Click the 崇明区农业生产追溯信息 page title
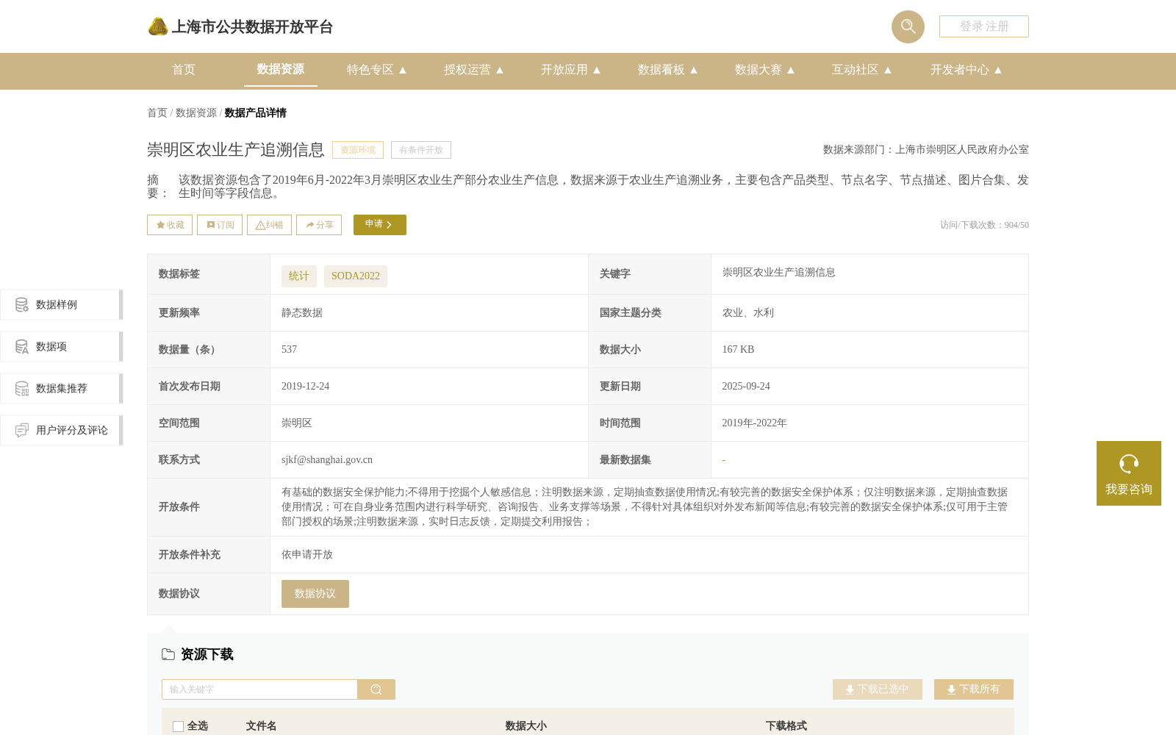The height and width of the screenshot is (735, 1176). click(236, 150)
